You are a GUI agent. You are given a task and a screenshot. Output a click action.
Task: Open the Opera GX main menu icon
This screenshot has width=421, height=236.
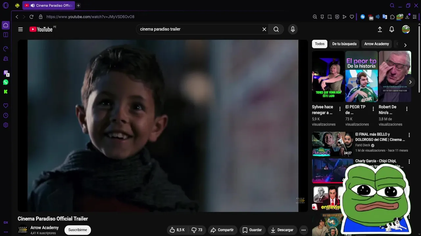[x=6, y=5]
